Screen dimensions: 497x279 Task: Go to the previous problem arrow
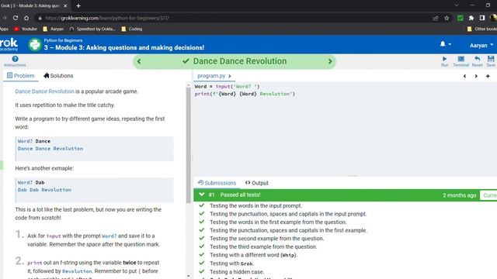point(139,61)
